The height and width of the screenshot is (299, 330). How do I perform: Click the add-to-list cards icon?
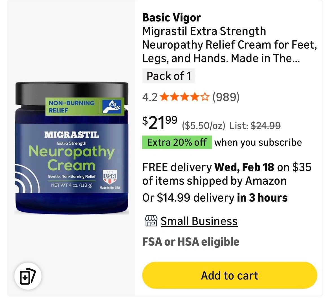[28, 276]
